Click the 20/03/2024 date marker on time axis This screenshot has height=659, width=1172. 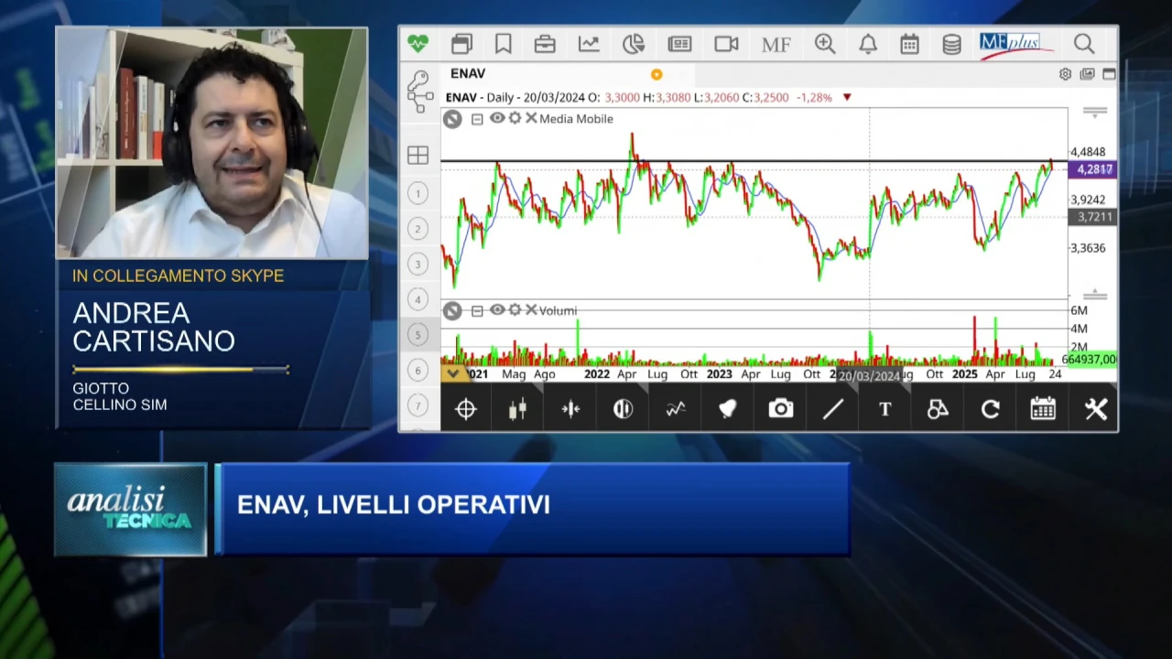click(x=870, y=375)
